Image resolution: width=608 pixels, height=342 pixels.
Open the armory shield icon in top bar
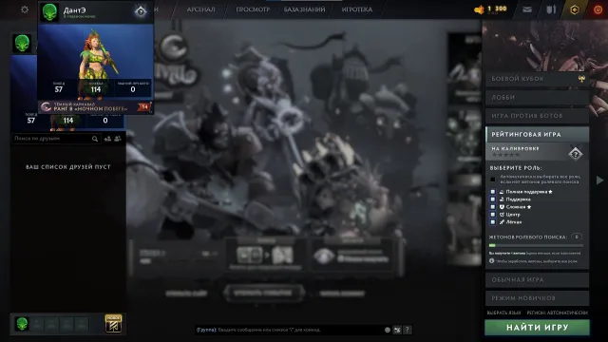click(551, 9)
